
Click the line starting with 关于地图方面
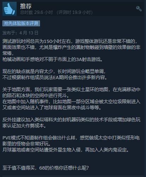(x=71, y=89)
